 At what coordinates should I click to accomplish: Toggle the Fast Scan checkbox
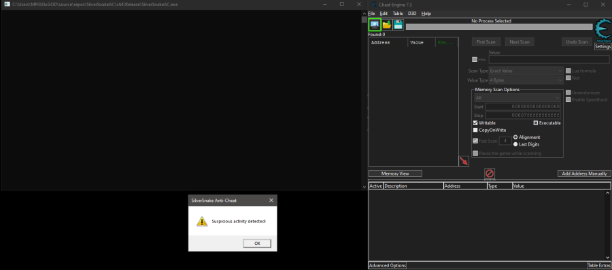(475, 141)
